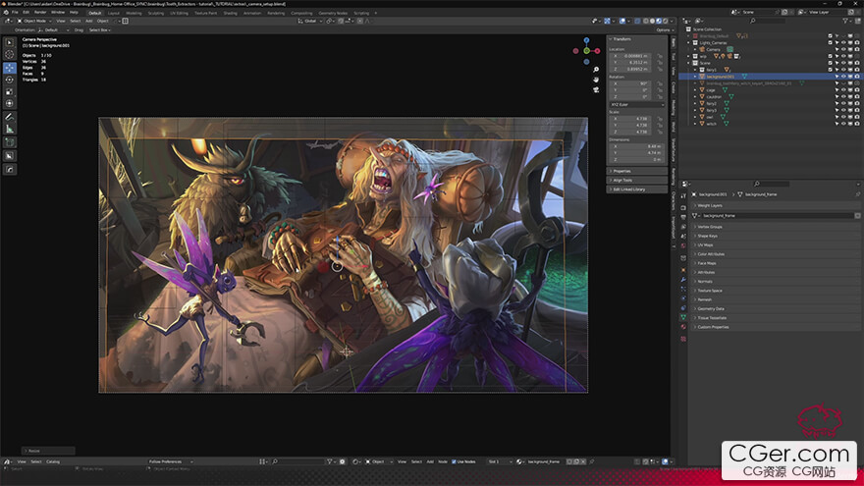Open the File menu
Screen dimensions: 864x486
tap(15, 12)
